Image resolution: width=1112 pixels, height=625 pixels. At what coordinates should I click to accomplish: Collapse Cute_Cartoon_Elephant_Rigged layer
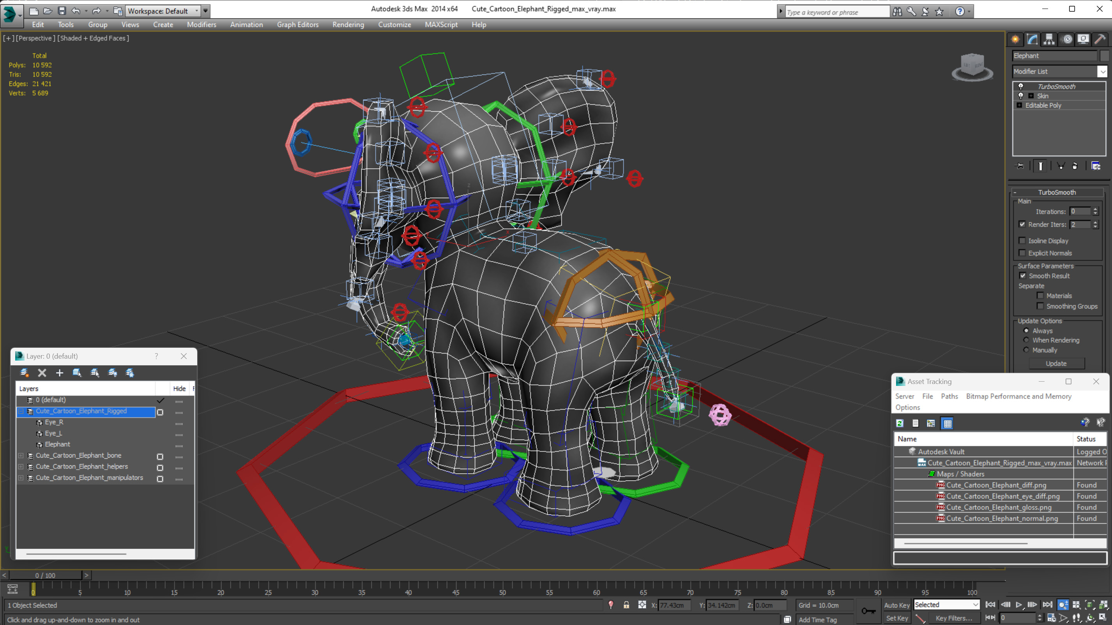(x=21, y=411)
